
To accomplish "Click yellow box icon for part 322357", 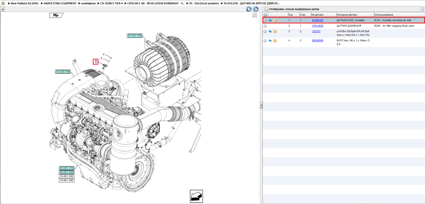I will pos(275,32).
